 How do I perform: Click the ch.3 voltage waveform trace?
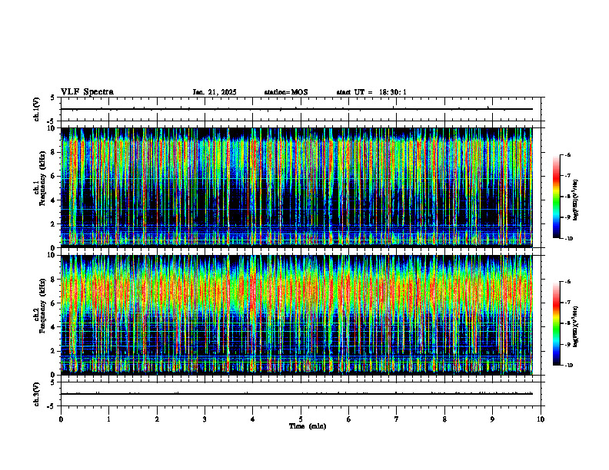click(296, 394)
